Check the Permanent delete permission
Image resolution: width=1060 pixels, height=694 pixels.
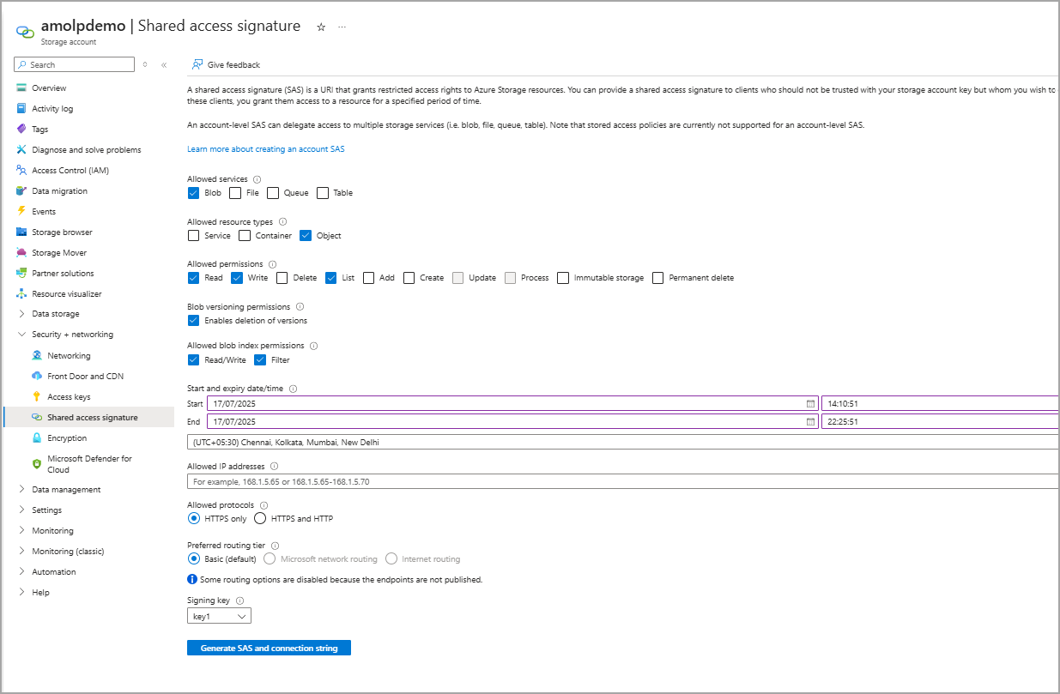click(658, 278)
